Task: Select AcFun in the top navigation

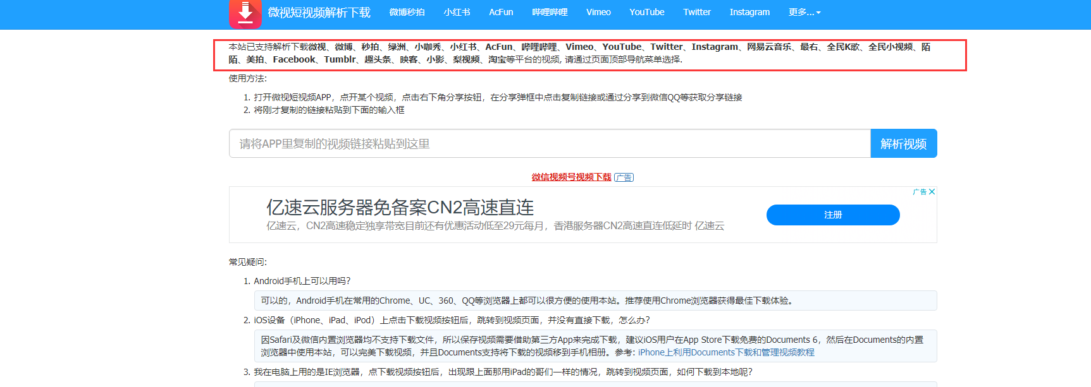Action: 501,12
